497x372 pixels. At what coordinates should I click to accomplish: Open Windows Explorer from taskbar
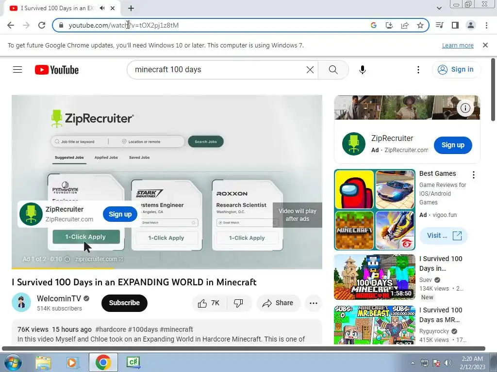pos(43,362)
